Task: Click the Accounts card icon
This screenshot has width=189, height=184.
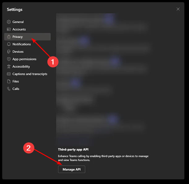Action: pyautogui.click(x=9, y=29)
